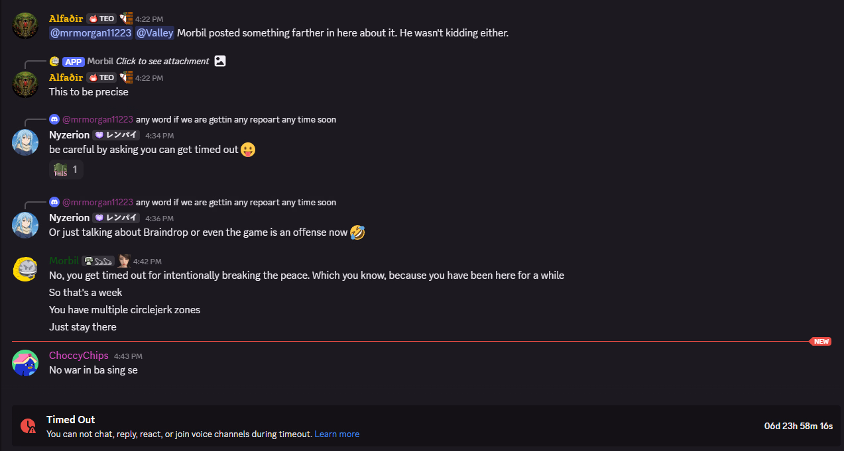Click Nyzerion's avatar beside the 4:34 PM message
This screenshot has width=844, height=451.
pos(25,142)
